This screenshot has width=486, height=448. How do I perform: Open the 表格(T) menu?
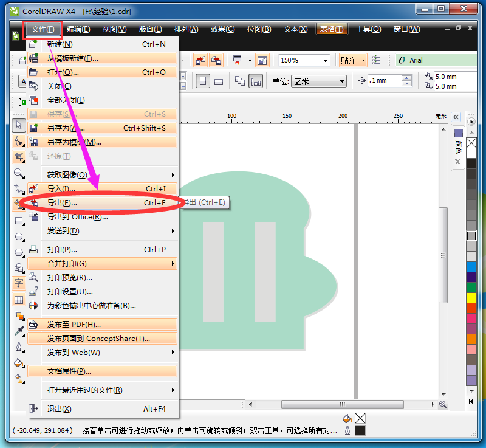332,29
